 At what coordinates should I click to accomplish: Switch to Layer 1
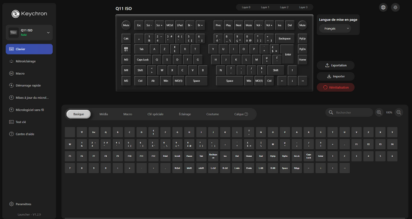click(265, 8)
